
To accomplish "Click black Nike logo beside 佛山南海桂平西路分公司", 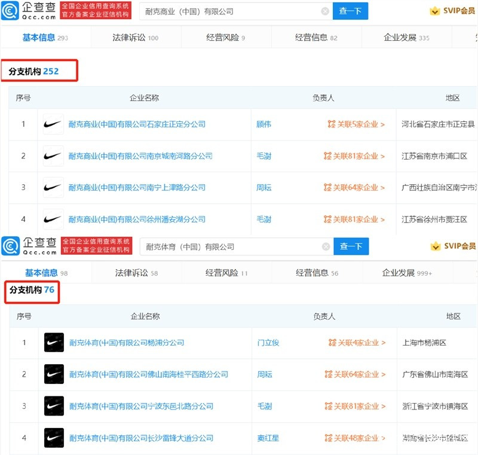I will point(54,374).
